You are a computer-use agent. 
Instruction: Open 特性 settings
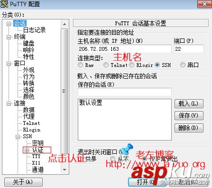click(x=28, y=56)
